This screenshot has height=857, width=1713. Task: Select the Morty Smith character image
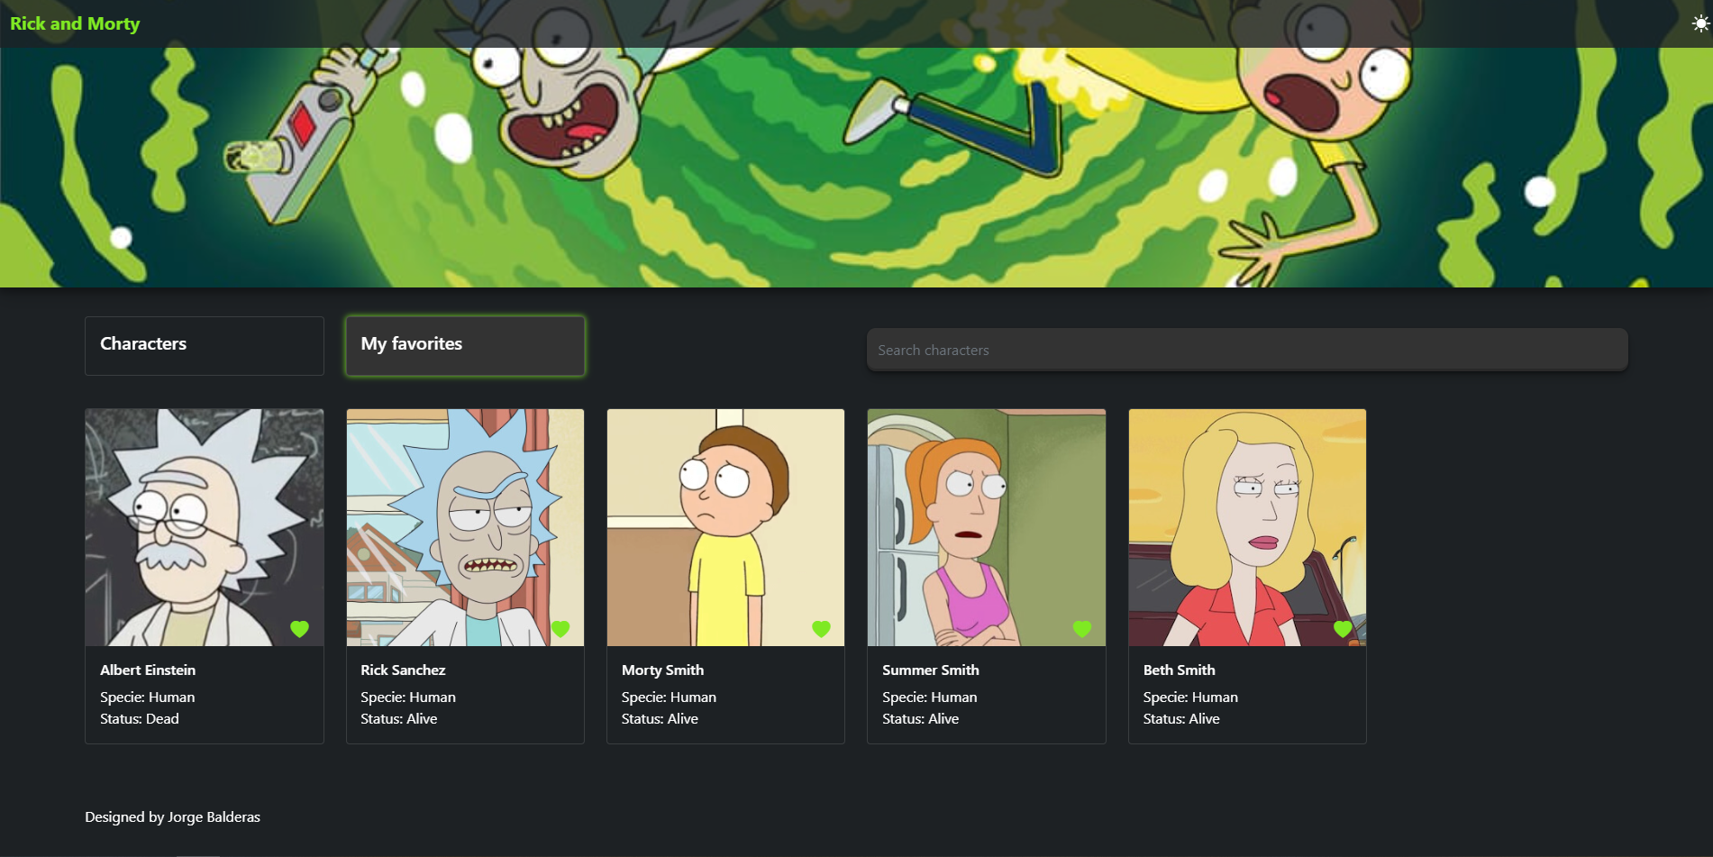point(725,527)
